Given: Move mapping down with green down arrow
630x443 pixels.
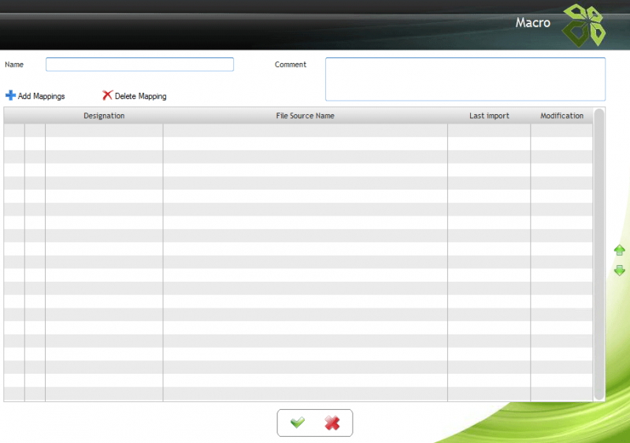Looking at the screenshot, I should tap(620, 271).
